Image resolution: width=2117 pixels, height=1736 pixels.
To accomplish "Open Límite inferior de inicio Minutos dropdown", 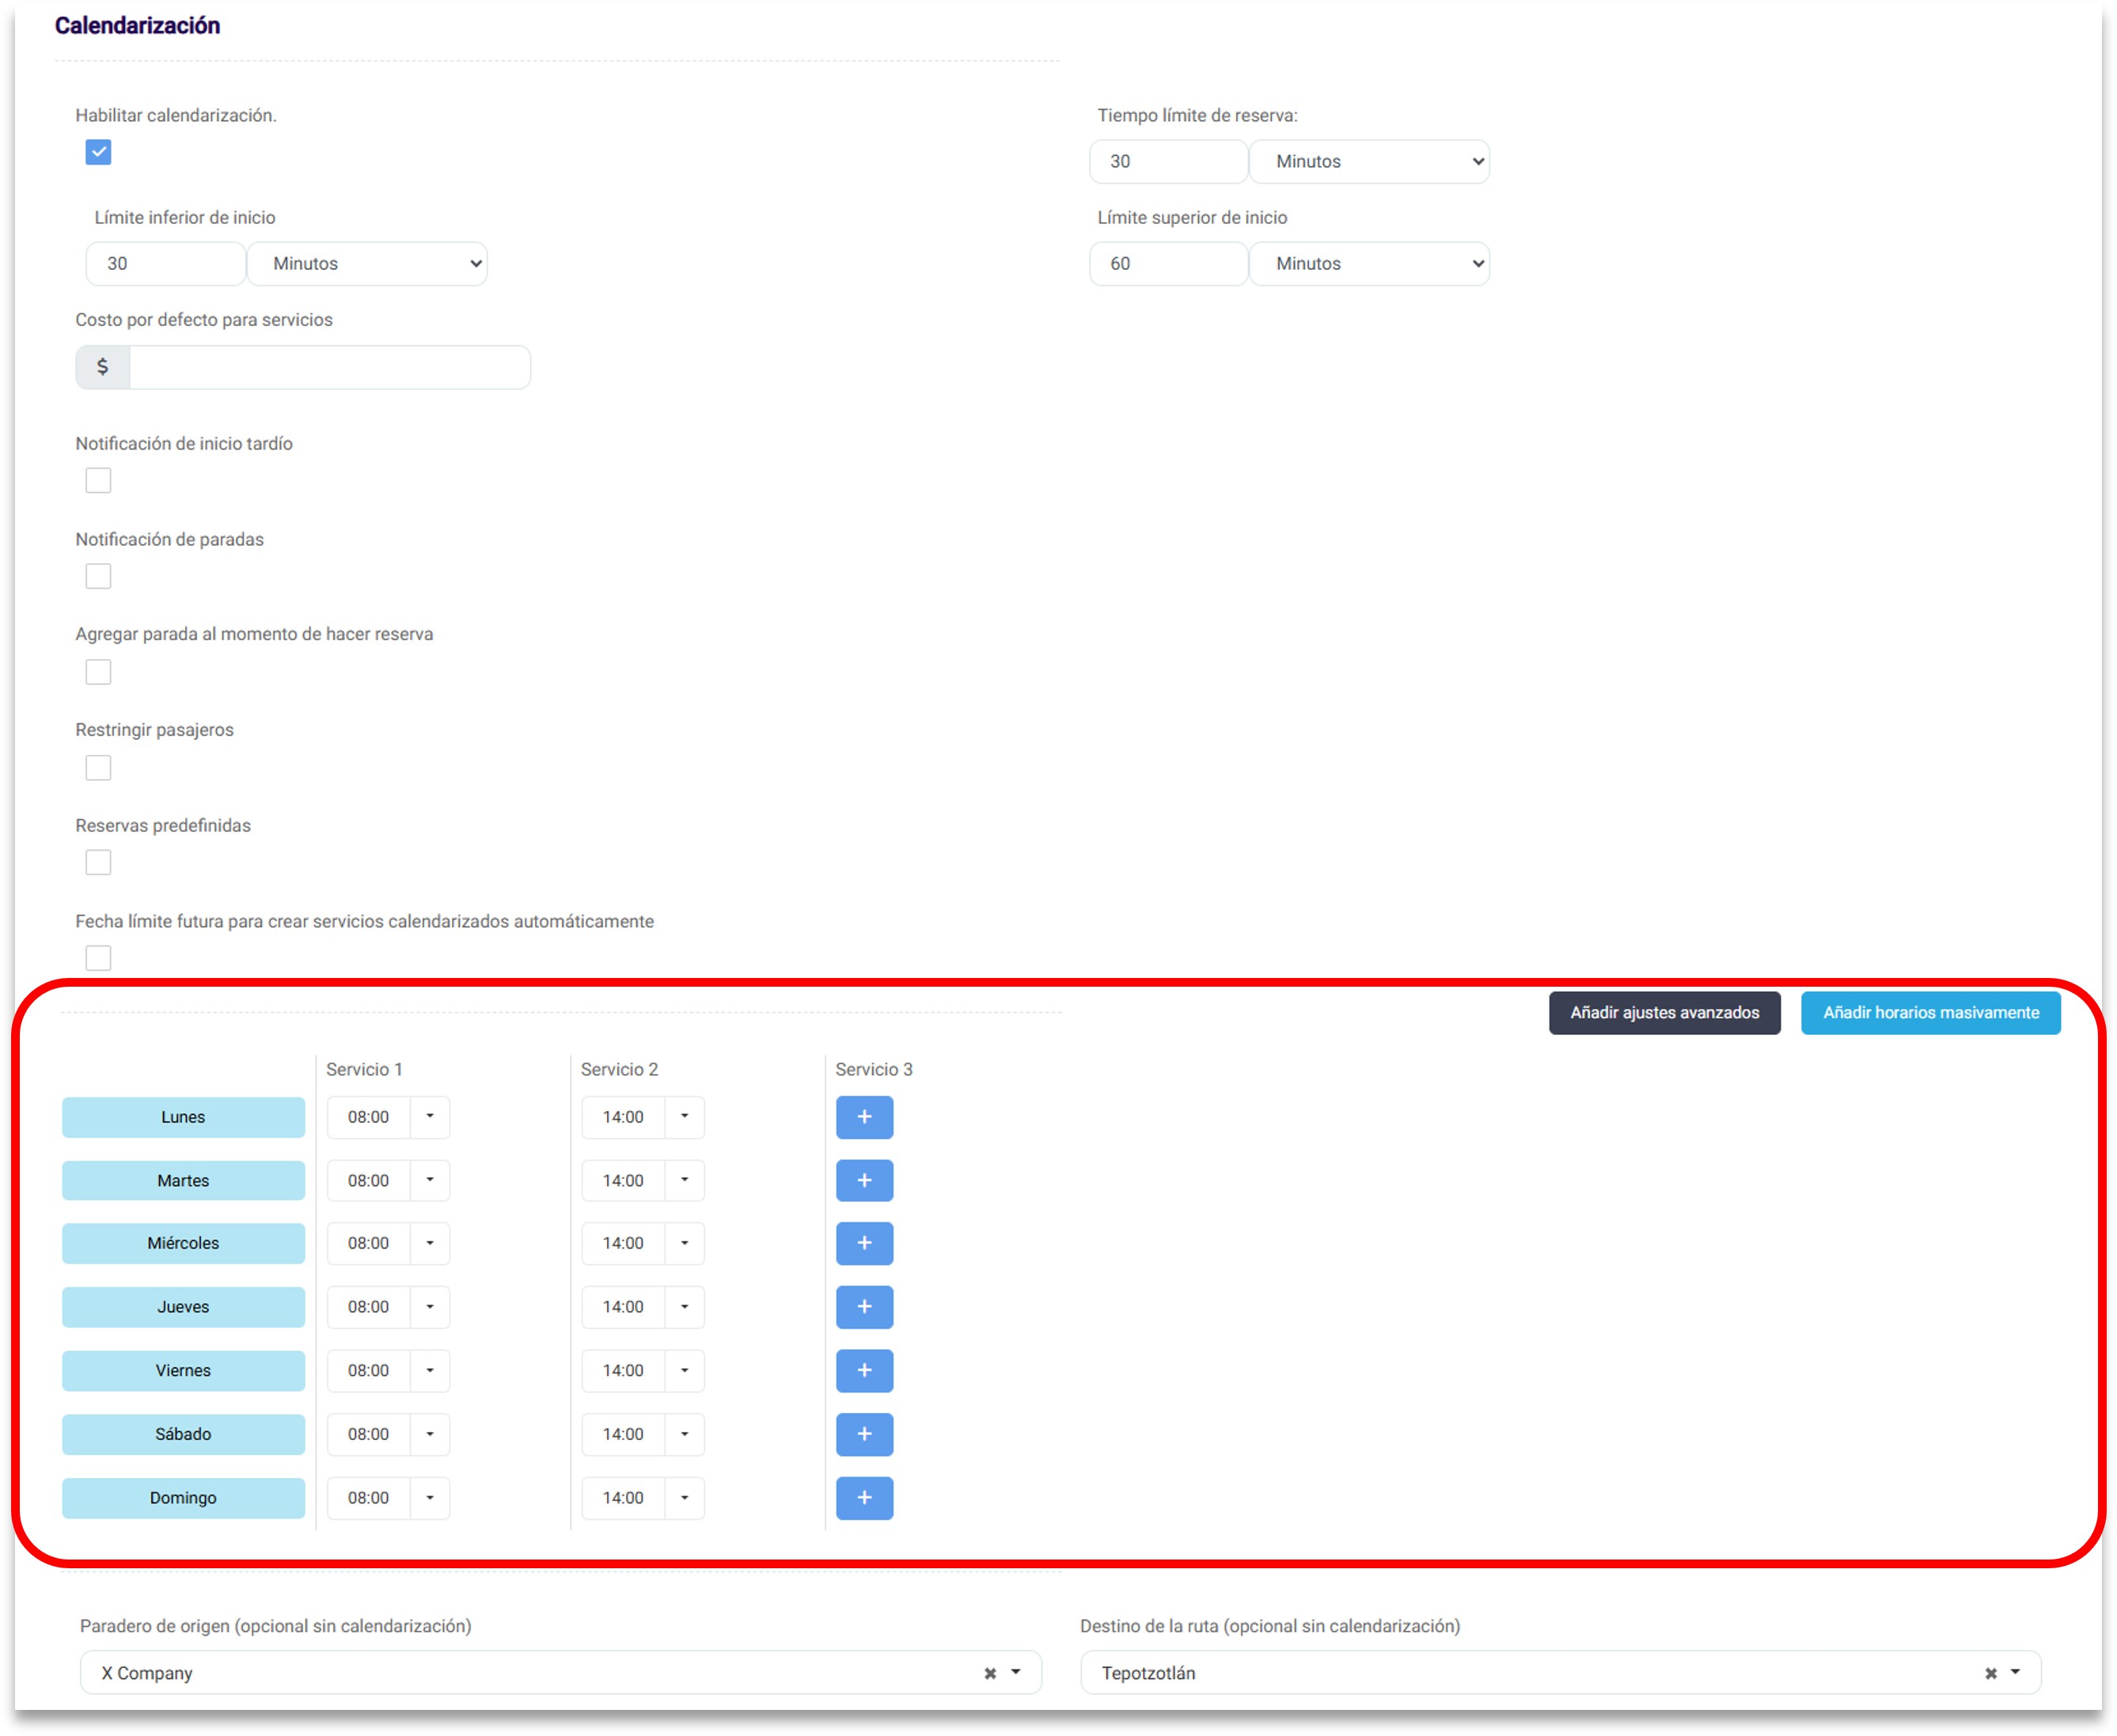I will [x=367, y=263].
